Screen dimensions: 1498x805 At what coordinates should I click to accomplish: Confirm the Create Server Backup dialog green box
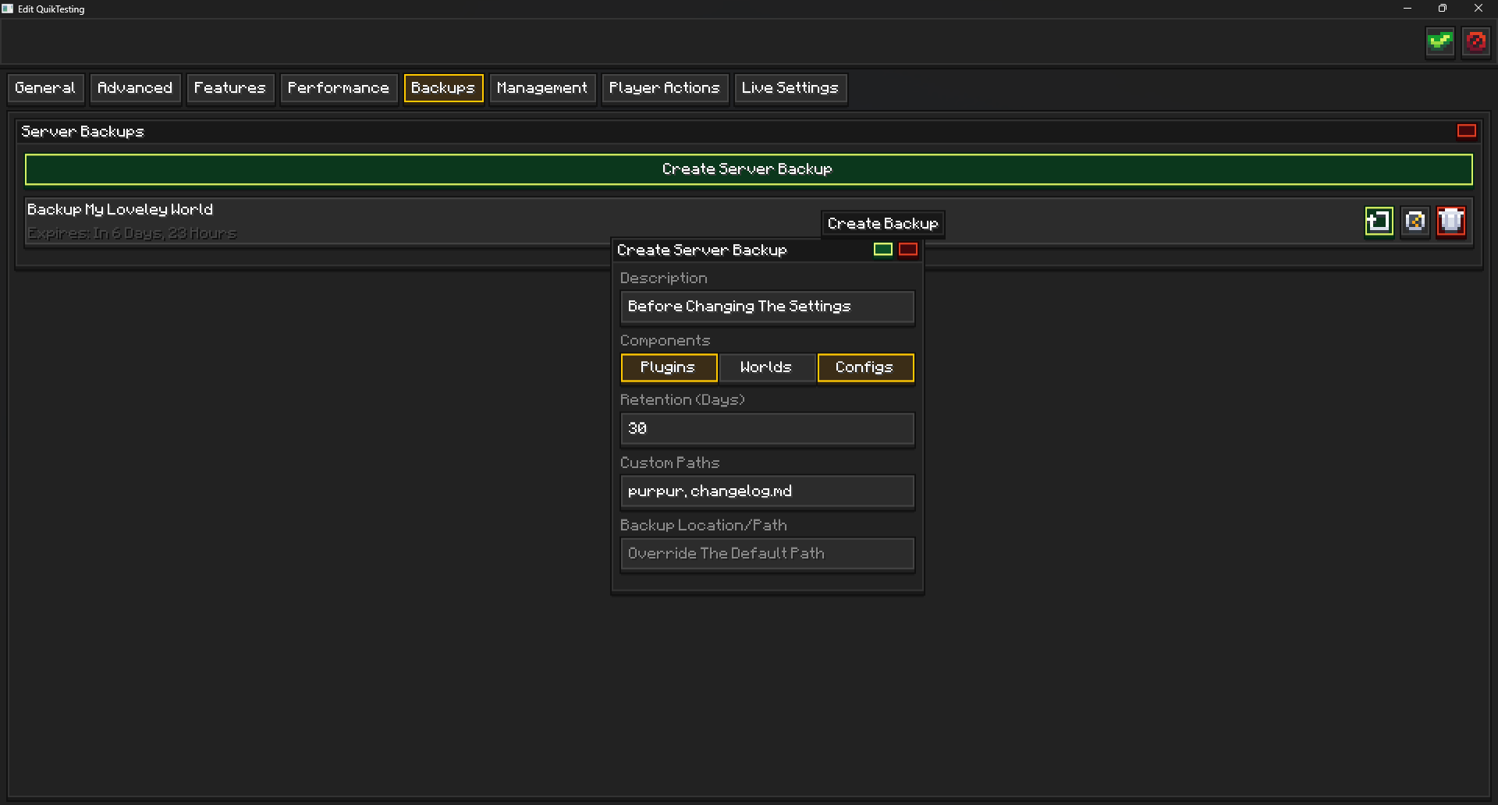tap(883, 250)
